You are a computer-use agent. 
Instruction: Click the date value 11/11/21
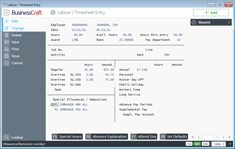[x=79, y=30]
